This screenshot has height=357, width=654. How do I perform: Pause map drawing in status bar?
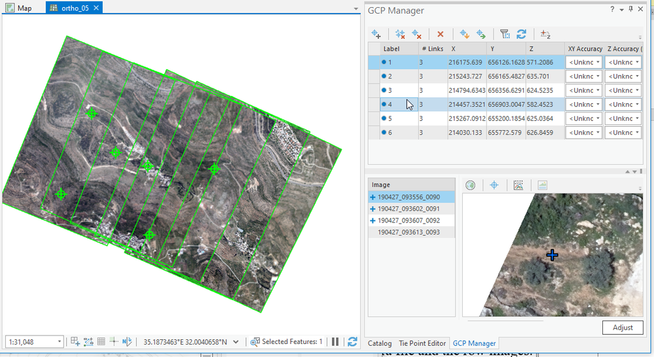click(335, 341)
